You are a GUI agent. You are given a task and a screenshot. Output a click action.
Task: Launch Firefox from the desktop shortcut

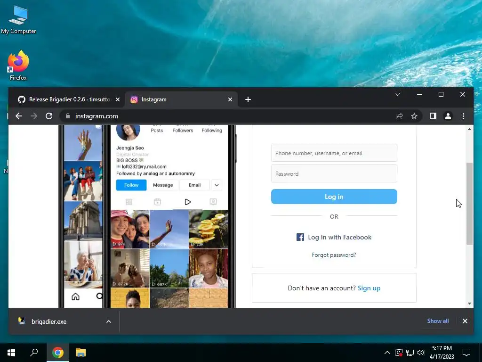pyautogui.click(x=18, y=65)
